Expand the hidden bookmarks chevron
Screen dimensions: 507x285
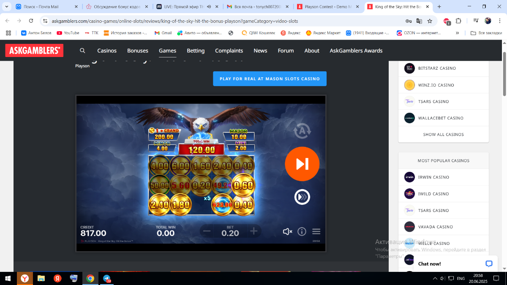457,33
